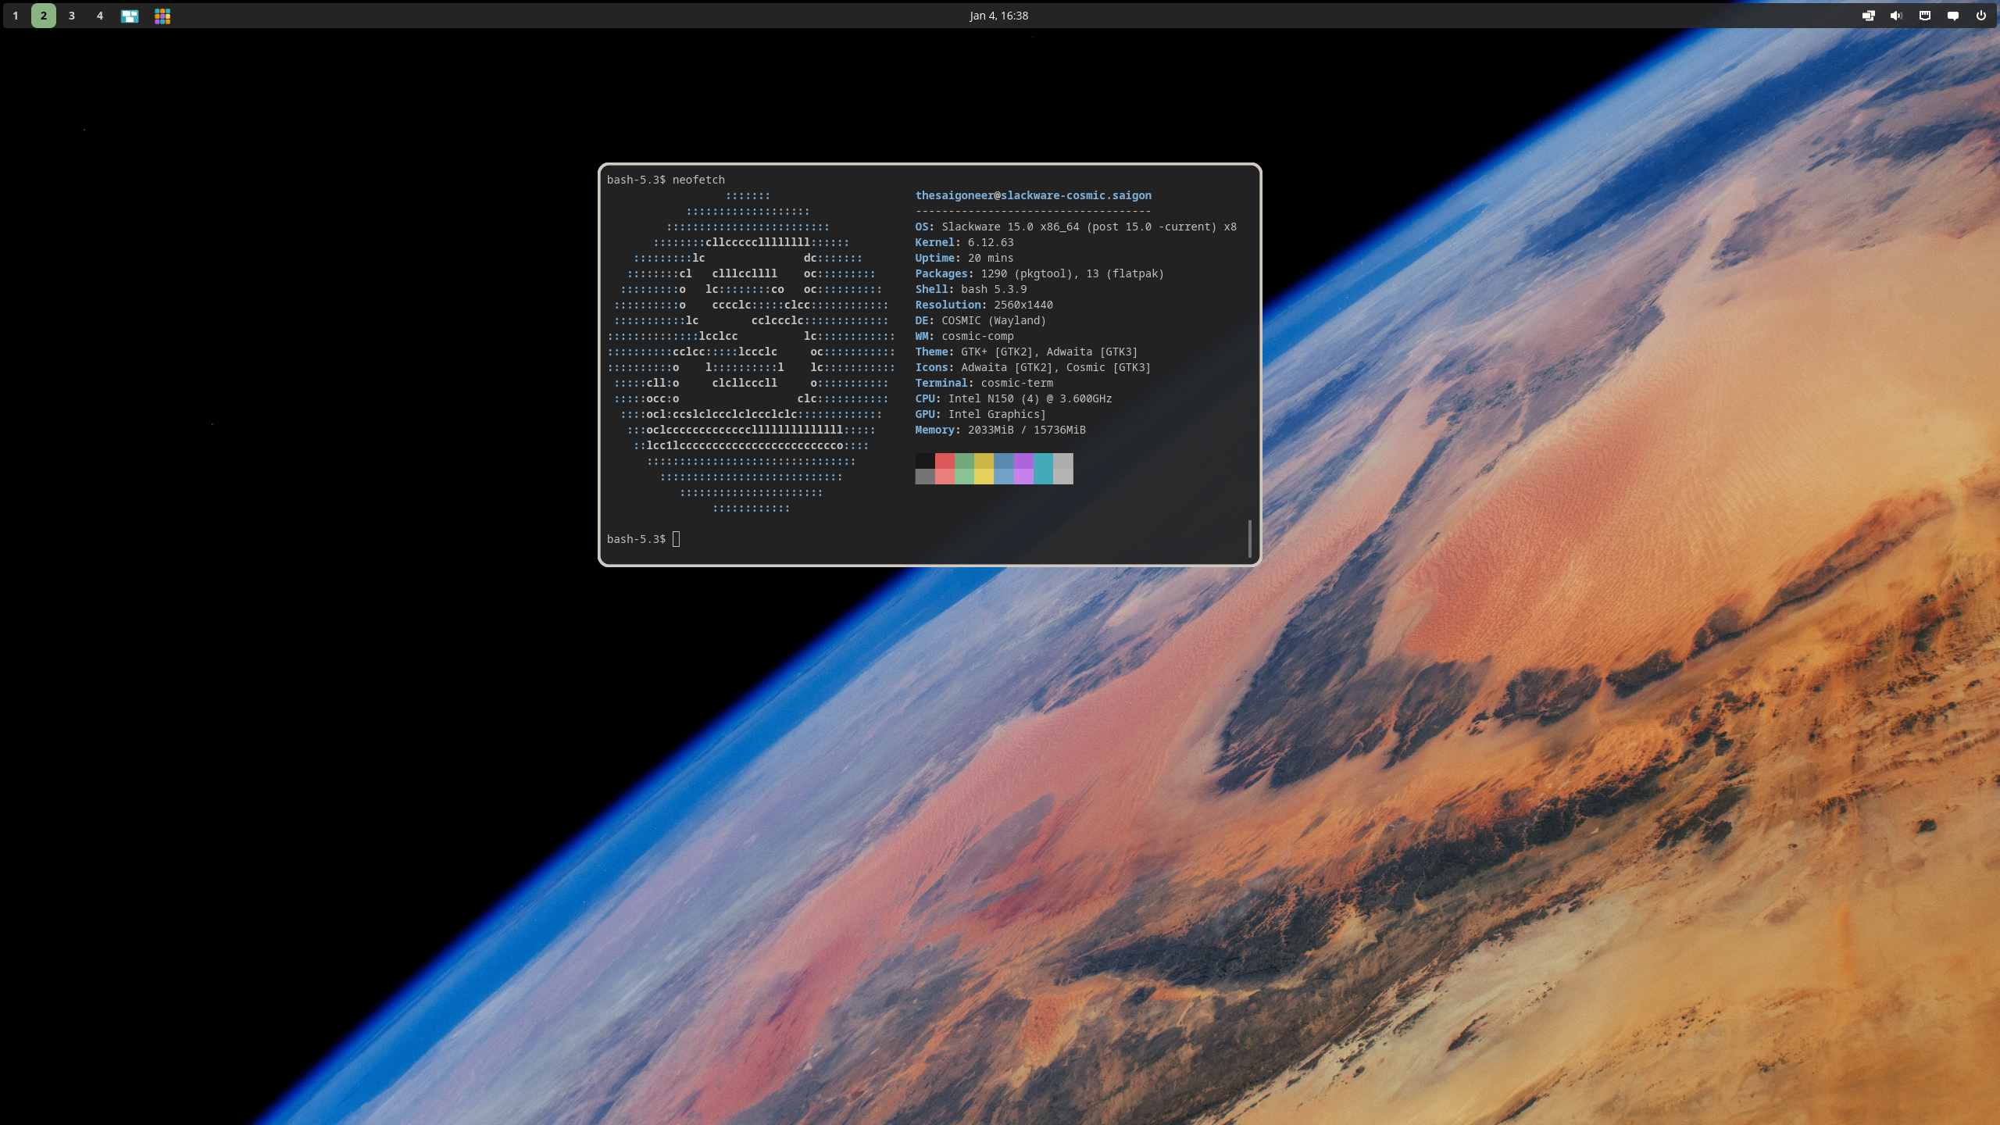The height and width of the screenshot is (1125, 2000).
Task: Click the terminal scrollbar handle
Action: pyautogui.click(x=1250, y=538)
